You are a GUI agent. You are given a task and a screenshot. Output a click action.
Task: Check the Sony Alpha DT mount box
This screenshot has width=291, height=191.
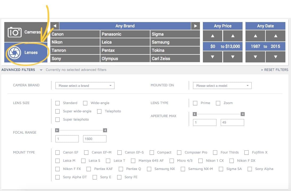coord(58,177)
